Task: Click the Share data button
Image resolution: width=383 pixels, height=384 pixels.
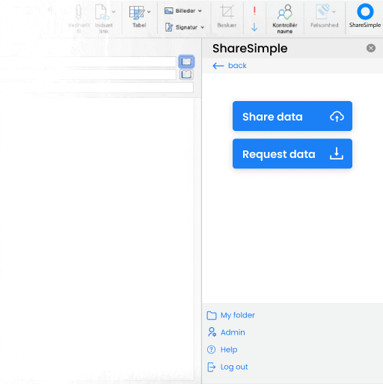Action: (x=292, y=116)
